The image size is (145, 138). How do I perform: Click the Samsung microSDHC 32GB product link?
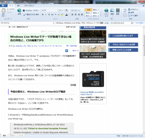(92, 93)
